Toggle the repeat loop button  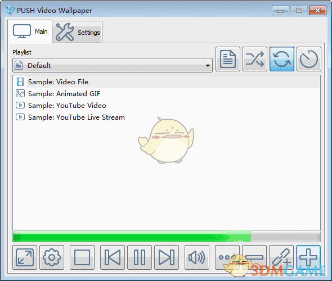[x=282, y=59]
